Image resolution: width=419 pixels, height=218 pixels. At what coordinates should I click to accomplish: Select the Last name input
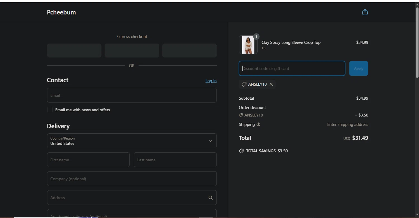tap(175, 160)
